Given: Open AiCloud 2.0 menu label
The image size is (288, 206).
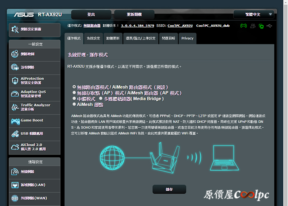Looking at the screenshot, I should (x=33, y=147).
